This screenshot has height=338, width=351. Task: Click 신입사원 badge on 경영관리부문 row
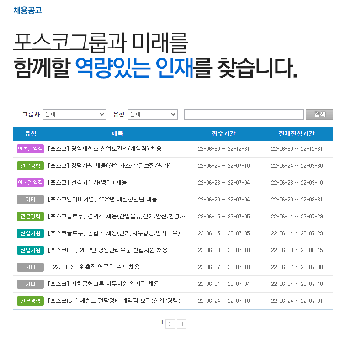tap(30, 250)
